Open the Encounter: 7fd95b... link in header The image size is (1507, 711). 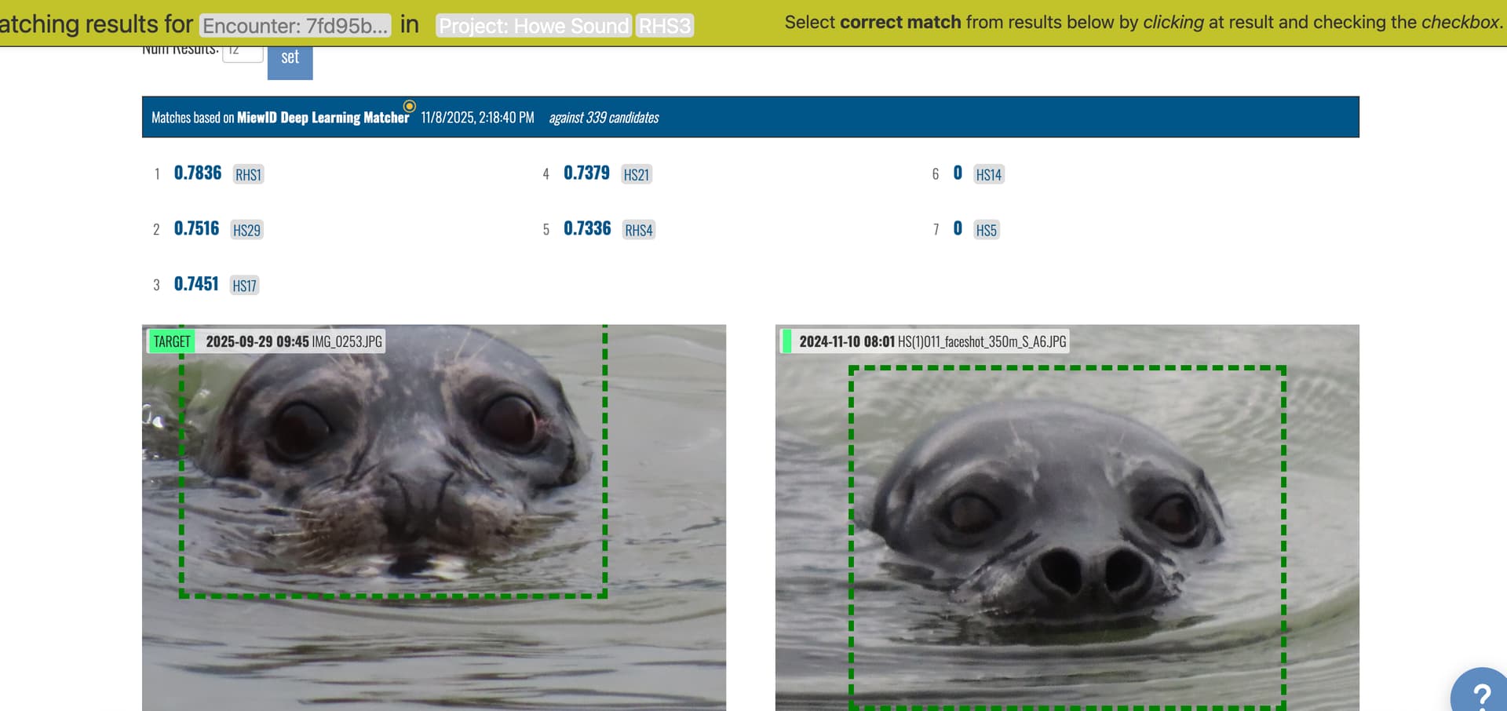(x=295, y=26)
